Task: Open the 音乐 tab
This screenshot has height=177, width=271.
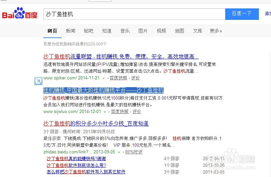Action: (x=125, y=31)
